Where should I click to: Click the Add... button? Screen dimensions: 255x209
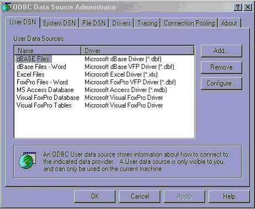click(x=221, y=51)
